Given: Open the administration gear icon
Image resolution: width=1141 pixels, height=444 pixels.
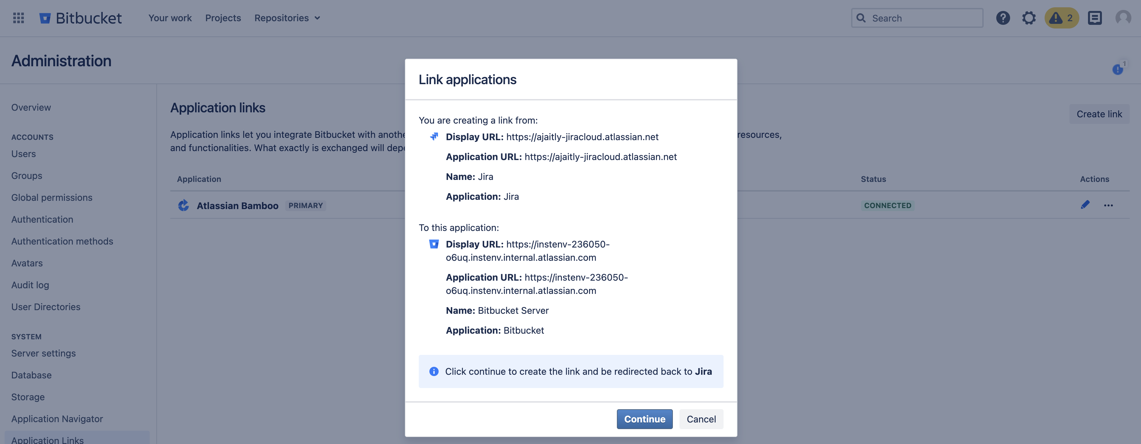Looking at the screenshot, I should [x=1028, y=18].
